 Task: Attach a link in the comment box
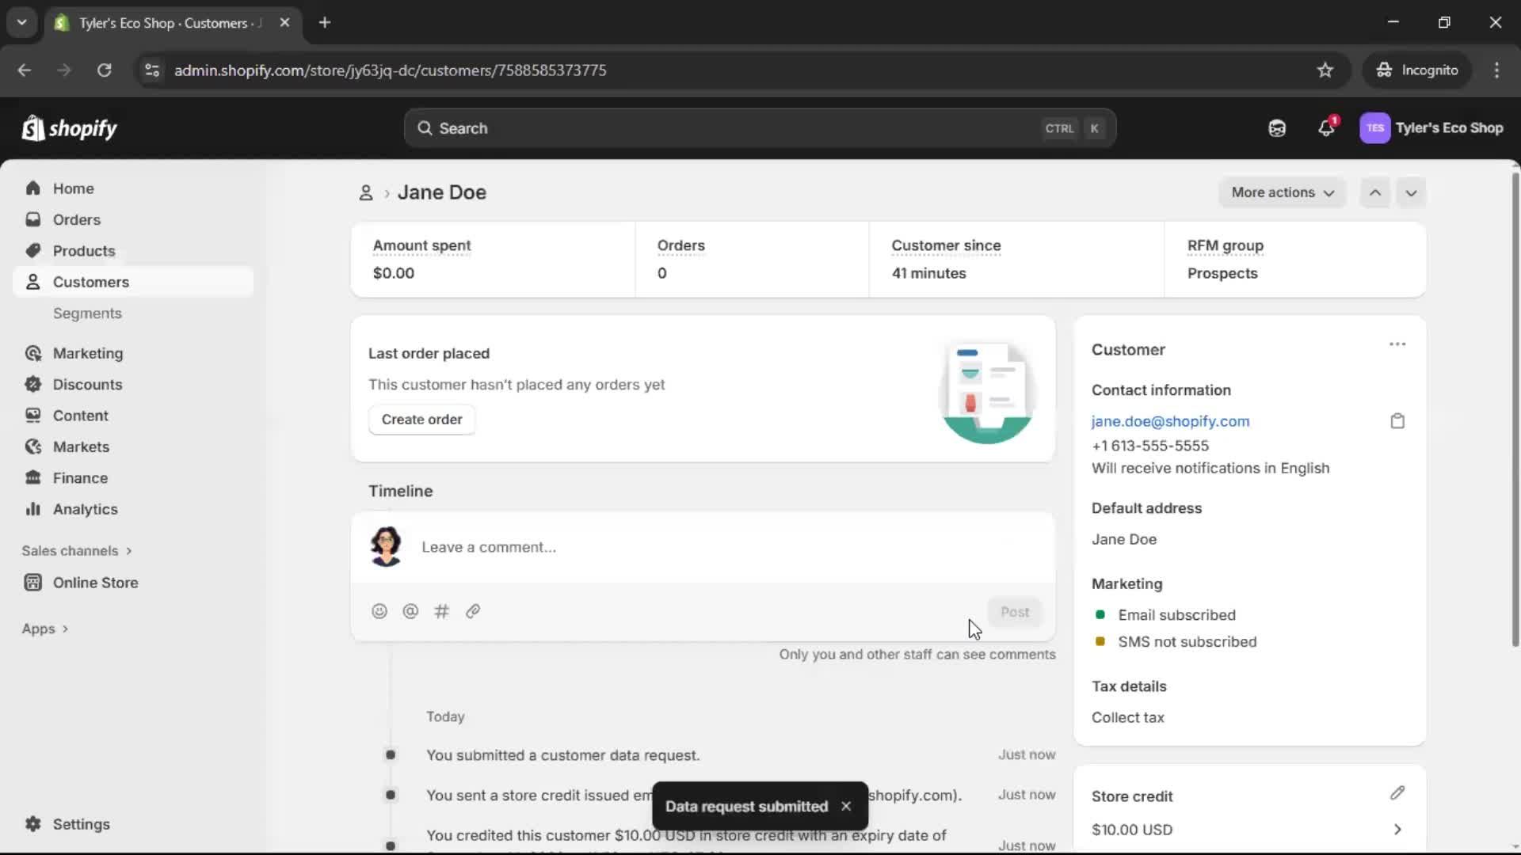pos(473,611)
